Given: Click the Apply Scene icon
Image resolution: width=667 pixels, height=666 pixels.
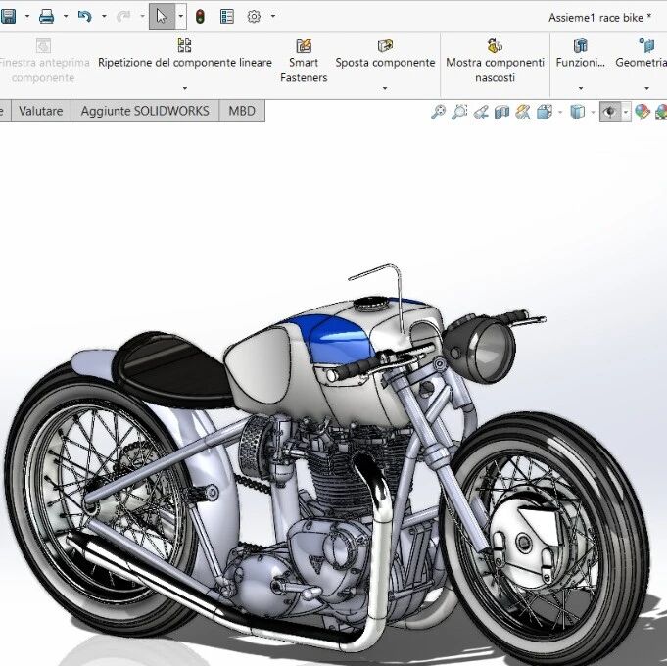Looking at the screenshot, I should [661, 112].
